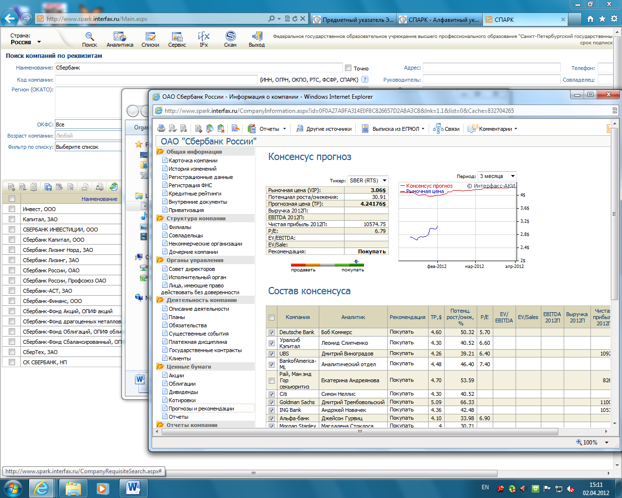Open Windows Start menu
622x498 pixels.
[x=13, y=487]
